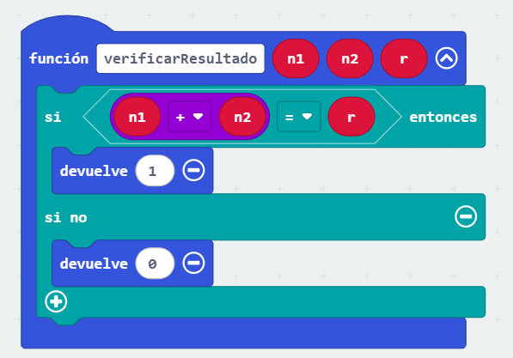Click the minus icon next to devuelve 1
The image size is (513, 358).
click(193, 170)
